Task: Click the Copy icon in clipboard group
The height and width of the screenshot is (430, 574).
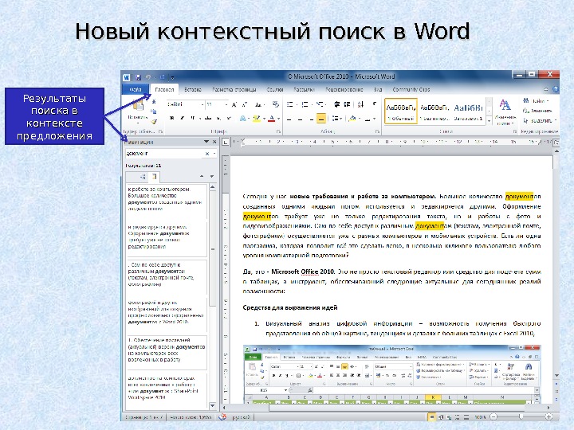Action: click(x=154, y=111)
